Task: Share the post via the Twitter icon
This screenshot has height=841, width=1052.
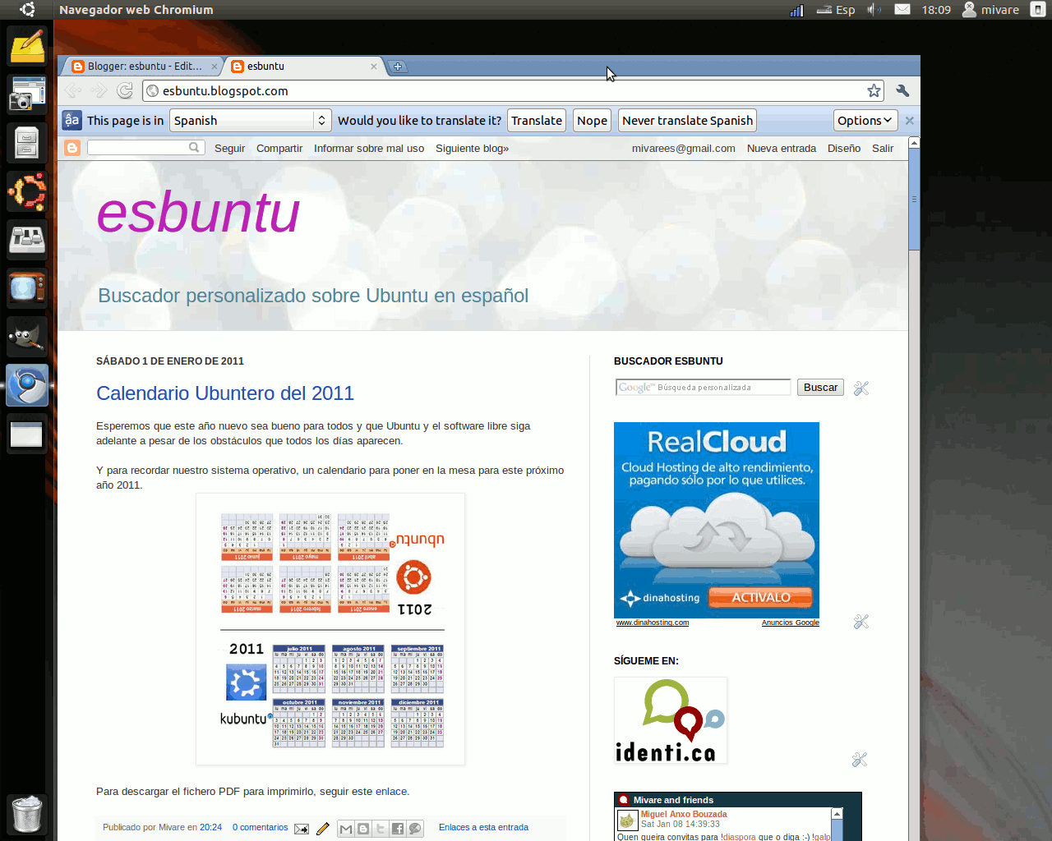Action: [380, 829]
